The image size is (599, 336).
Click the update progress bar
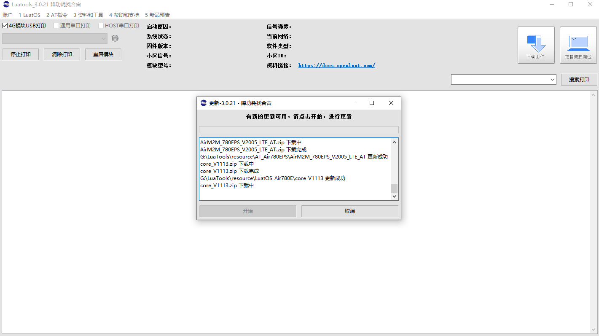(x=298, y=129)
